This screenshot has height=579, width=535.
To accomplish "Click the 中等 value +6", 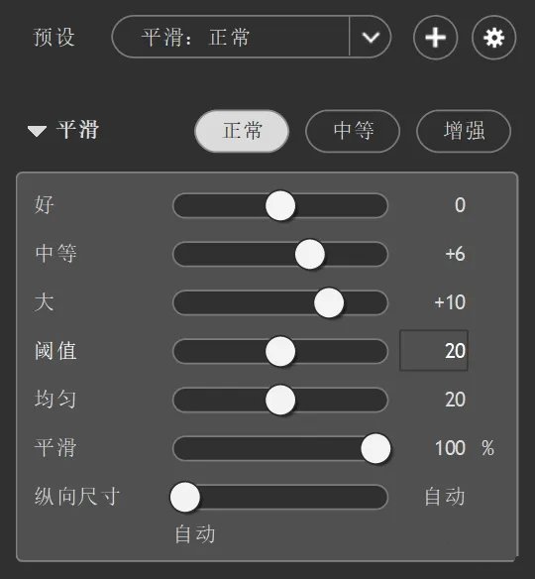I will [x=455, y=254].
